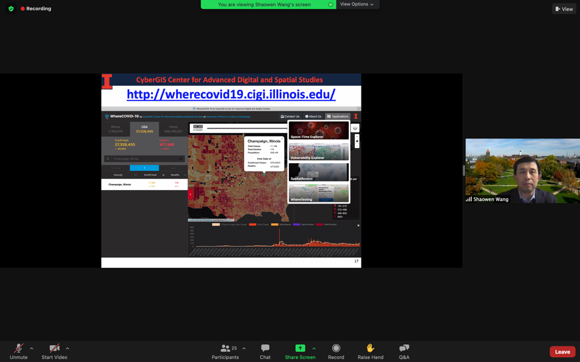580x362 pixels.
Task: Open the WhereTesting application thumbnail
Action: pos(319,193)
